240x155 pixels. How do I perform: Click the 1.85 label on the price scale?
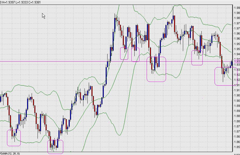237,147
